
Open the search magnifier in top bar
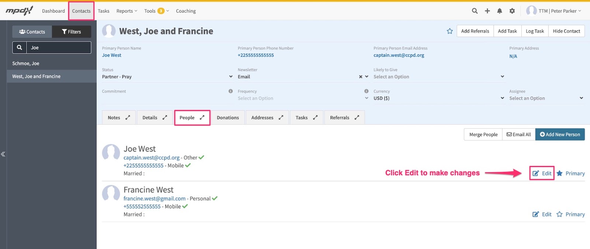(x=475, y=11)
